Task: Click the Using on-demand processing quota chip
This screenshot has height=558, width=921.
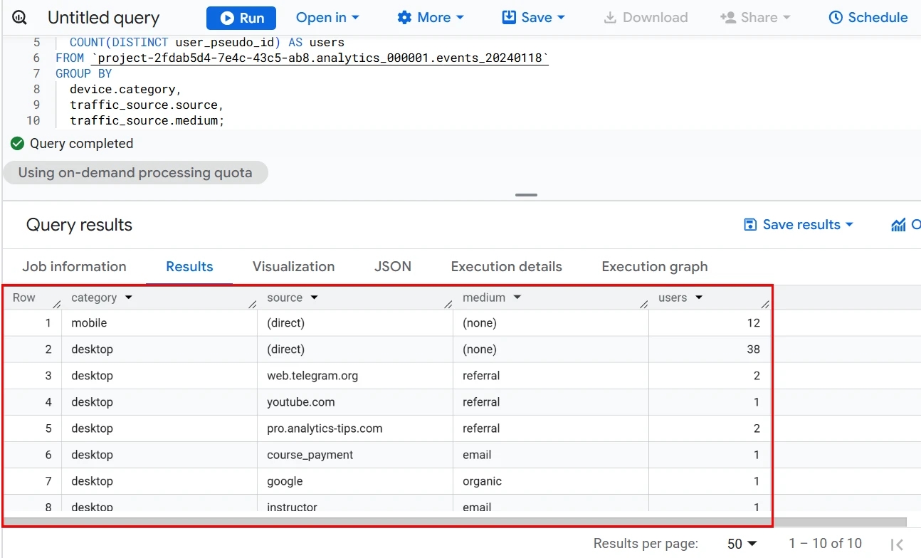Action: tap(135, 173)
